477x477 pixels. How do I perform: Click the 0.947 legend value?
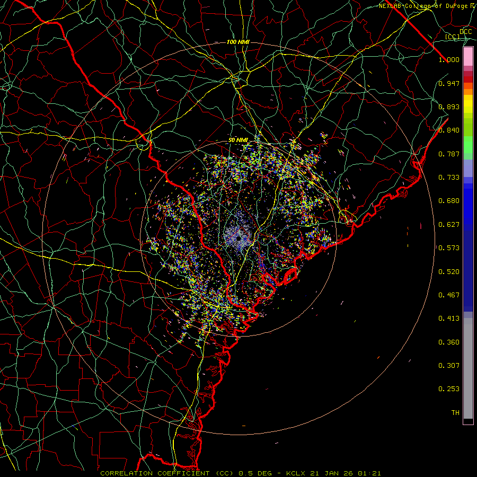pos(449,83)
